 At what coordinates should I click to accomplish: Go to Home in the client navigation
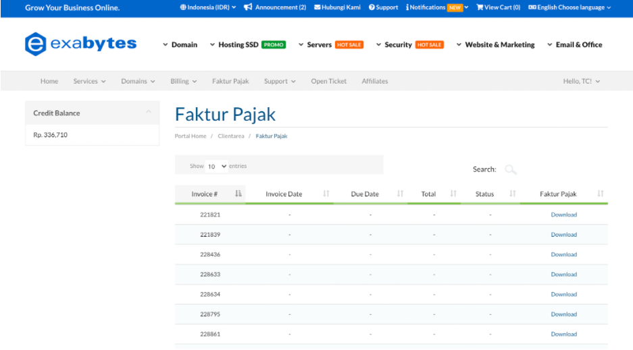[x=49, y=82]
